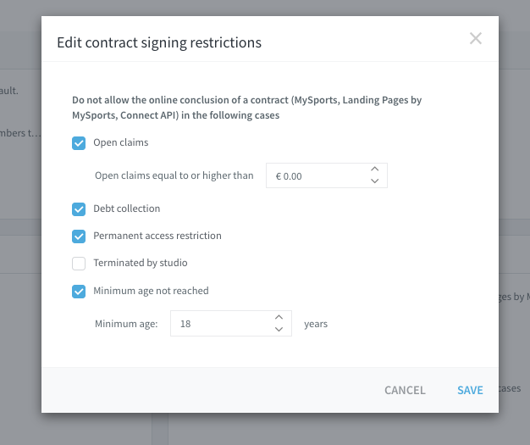Click the 'Terminated by studio' label text
The width and height of the screenshot is (530, 445).
[x=141, y=263]
